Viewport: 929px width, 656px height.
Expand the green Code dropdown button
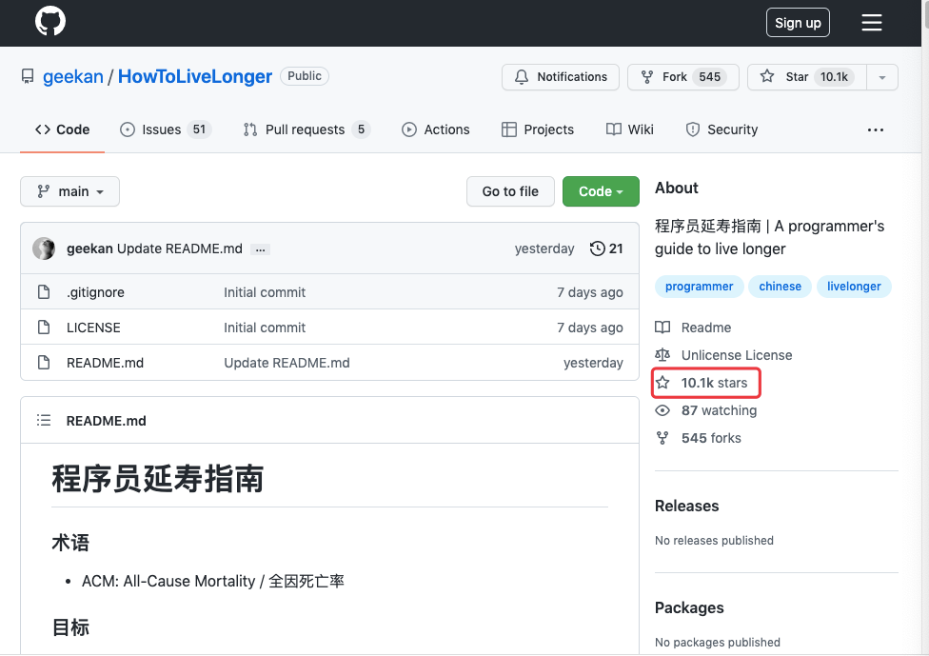601,191
